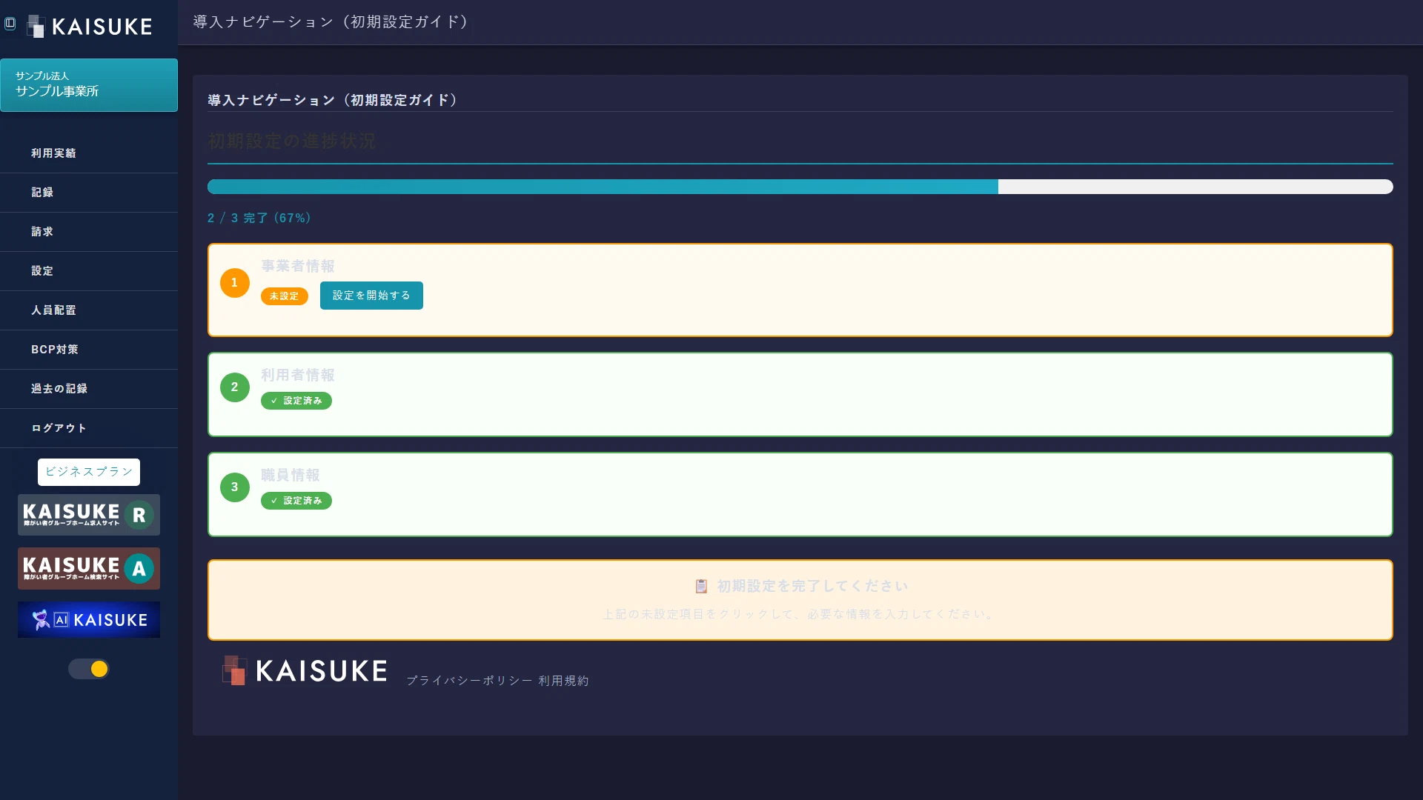Toggle the dark mode switch in sidebar
Image resolution: width=1423 pixels, height=800 pixels.
[x=89, y=669]
